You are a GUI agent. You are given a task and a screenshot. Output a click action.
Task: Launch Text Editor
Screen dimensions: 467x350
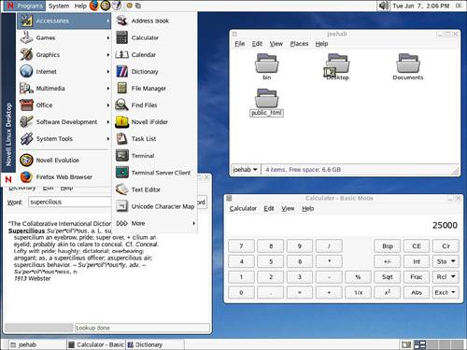click(x=155, y=189)
